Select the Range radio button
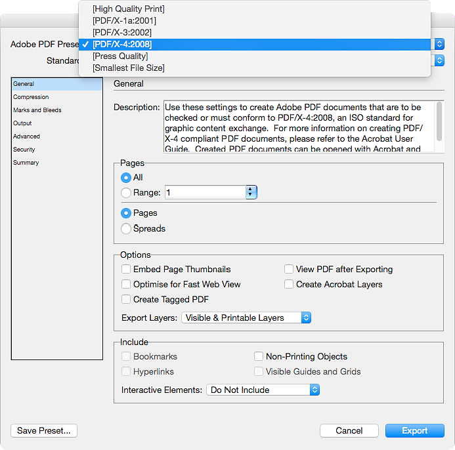The height and width of the screenshot is (450, 455). 126,193
